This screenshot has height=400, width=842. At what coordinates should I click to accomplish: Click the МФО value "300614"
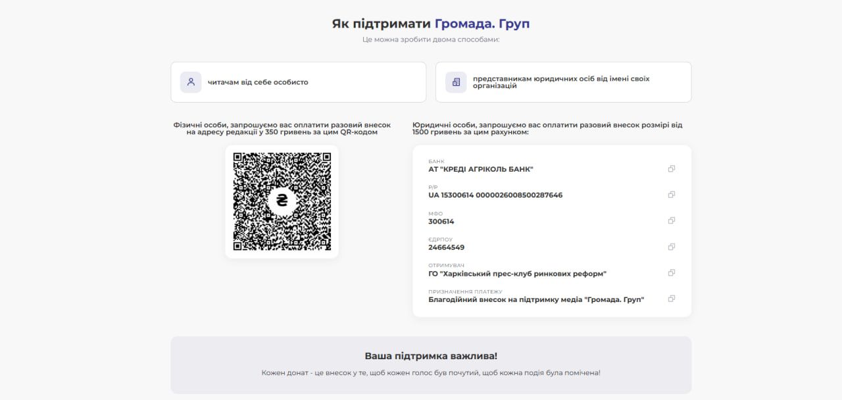[441, 222]
